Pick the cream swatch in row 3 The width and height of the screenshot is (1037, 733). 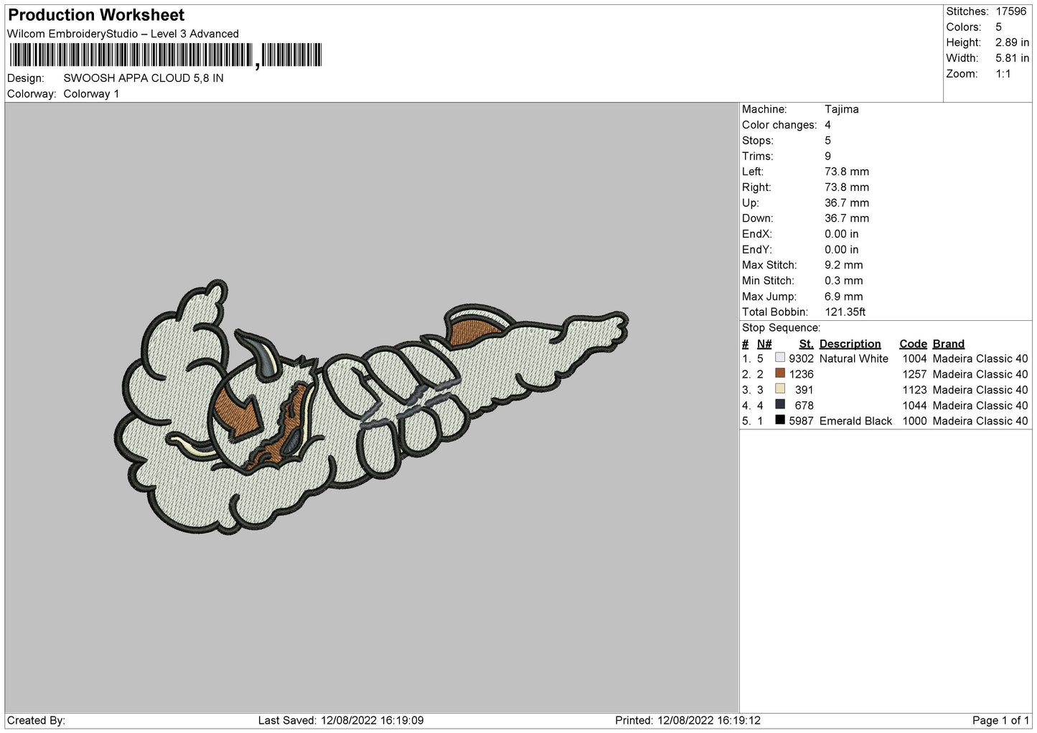click(780, 389)
